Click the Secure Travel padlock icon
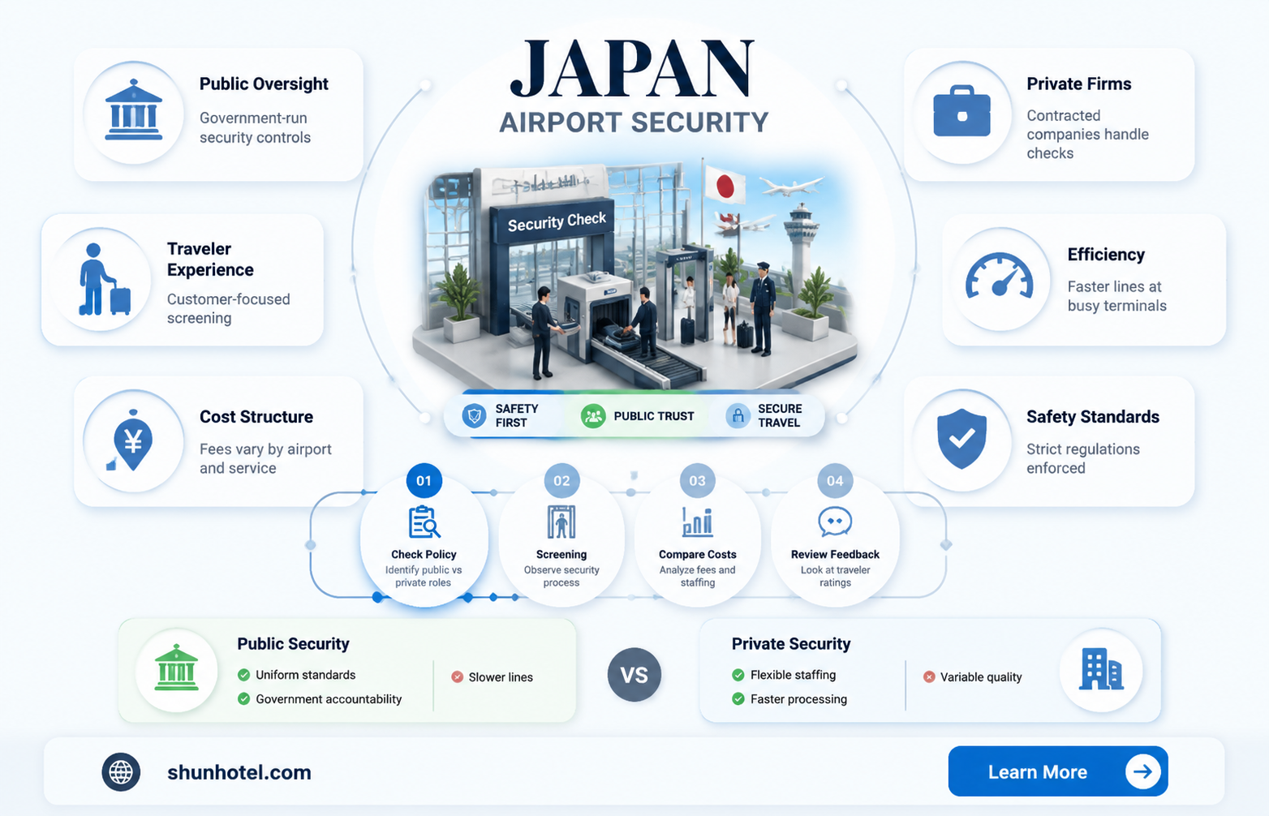 coord(738,416)
